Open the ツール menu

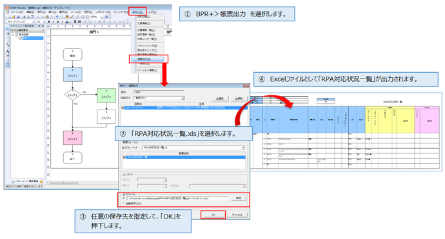75,12
